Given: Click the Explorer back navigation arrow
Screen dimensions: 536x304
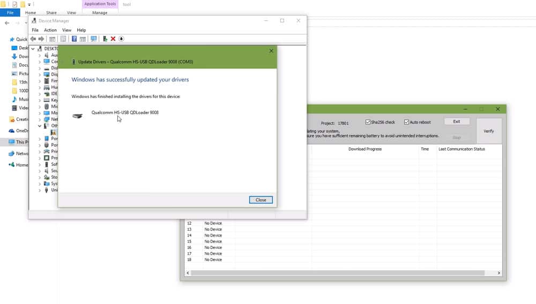Looking at the screenshot, I should pos(7,23).
